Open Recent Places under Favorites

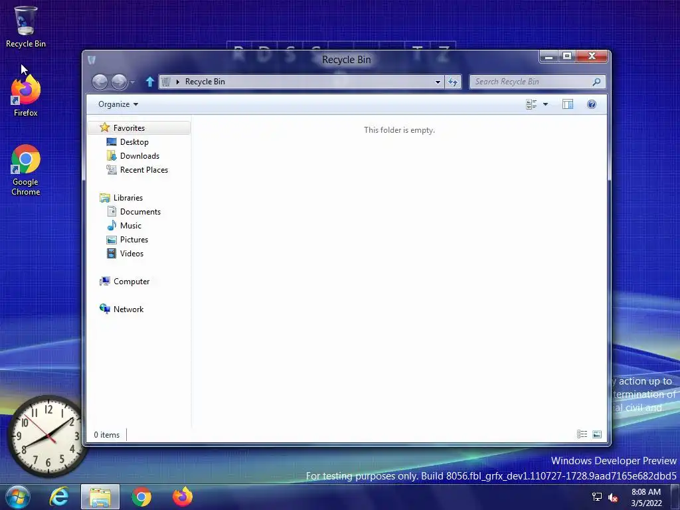coord(144,170)
